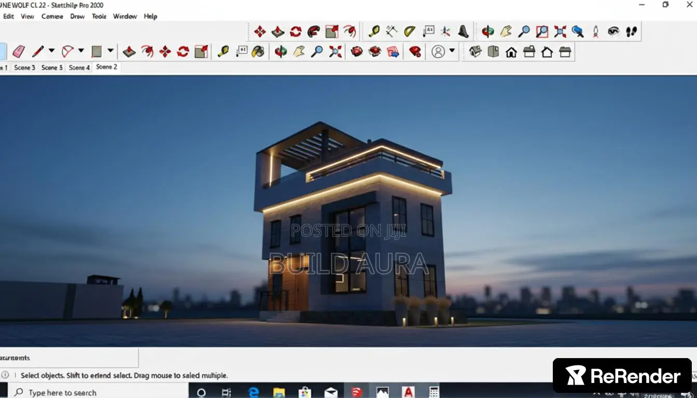This screenshot has width=697, height=398.
Task: Click the SketchUp icon on the taskbar
Action: 357,392
